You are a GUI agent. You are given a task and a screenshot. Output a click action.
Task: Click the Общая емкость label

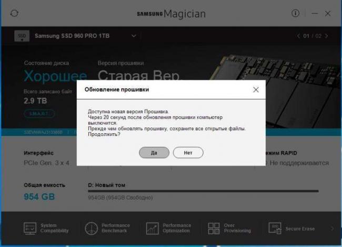coord(45,185)
